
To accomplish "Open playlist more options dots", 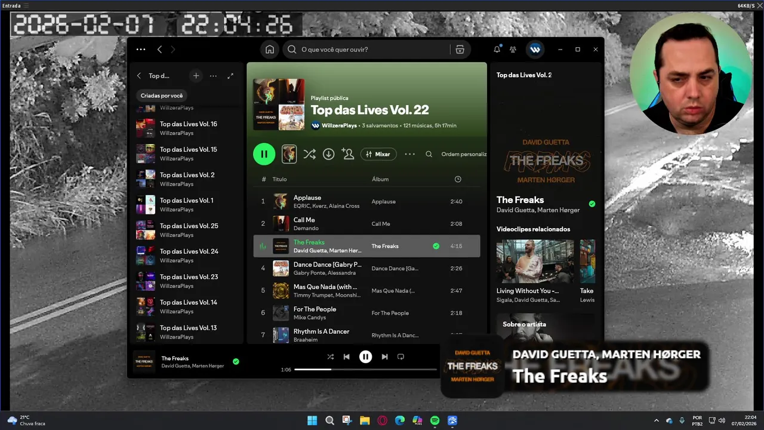I will point(409,154).
